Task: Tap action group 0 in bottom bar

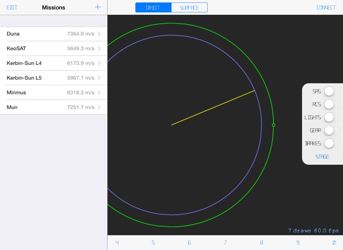Action: click(x=334, y=243)
